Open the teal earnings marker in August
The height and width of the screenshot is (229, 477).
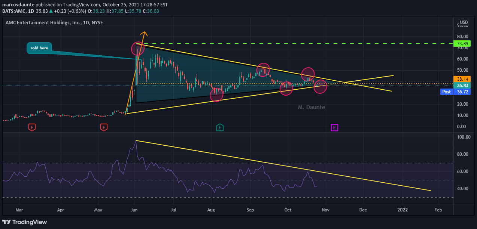(x=220, y=128)
